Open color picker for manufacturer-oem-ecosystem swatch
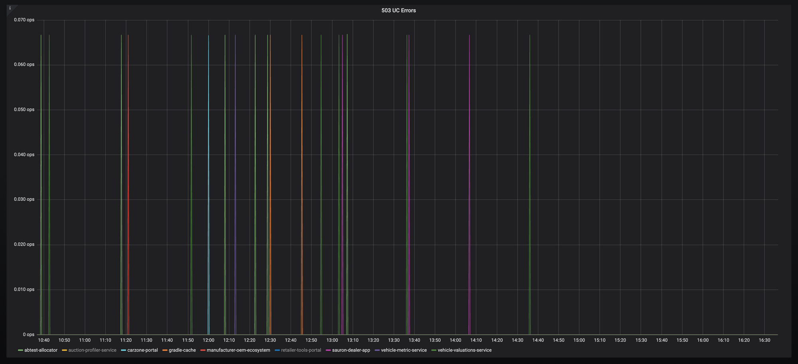 203,350
